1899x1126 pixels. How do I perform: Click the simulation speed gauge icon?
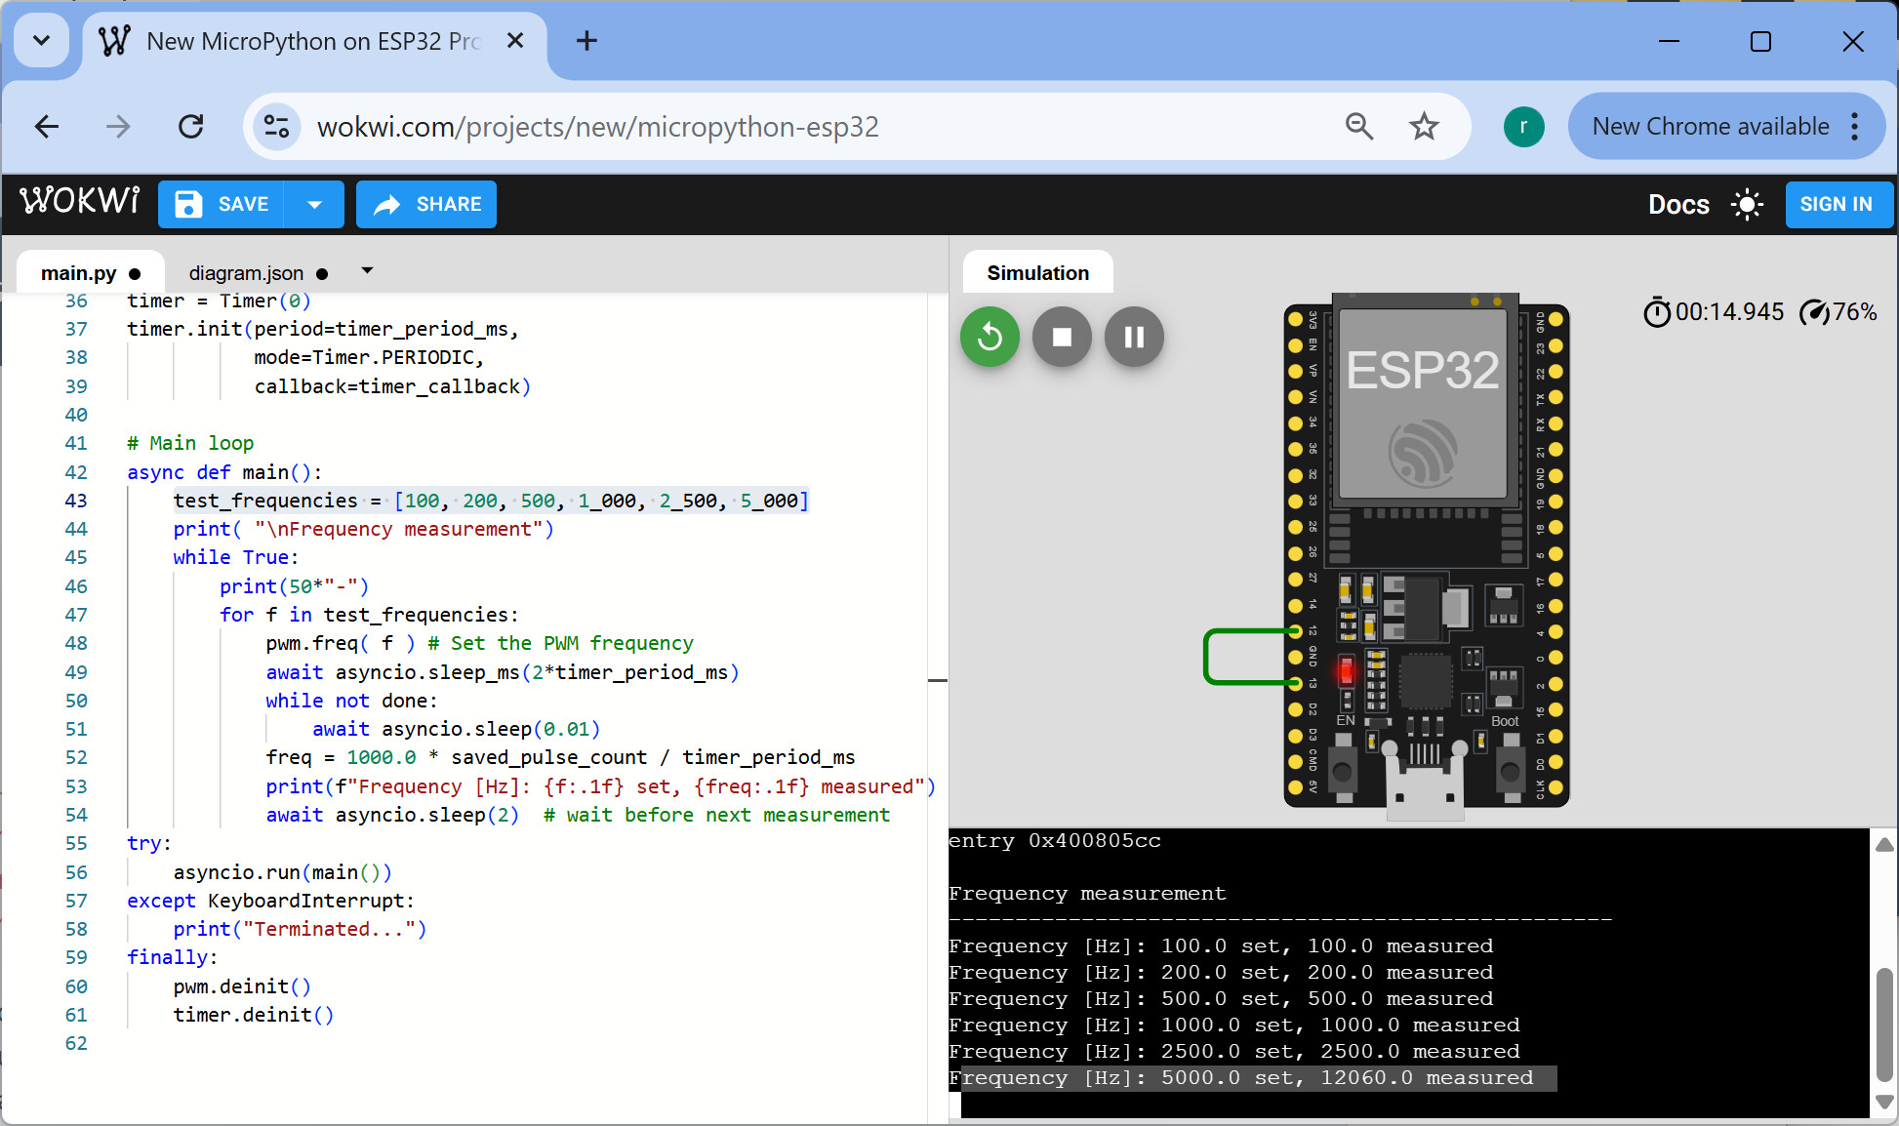1813,312
